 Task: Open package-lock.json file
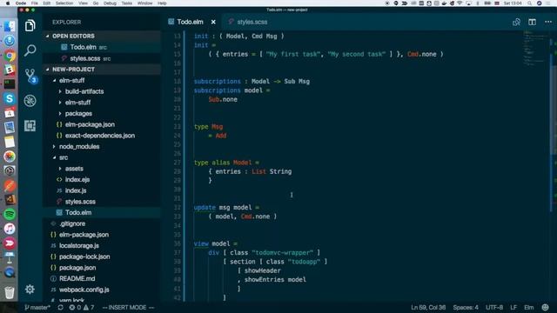102,256
